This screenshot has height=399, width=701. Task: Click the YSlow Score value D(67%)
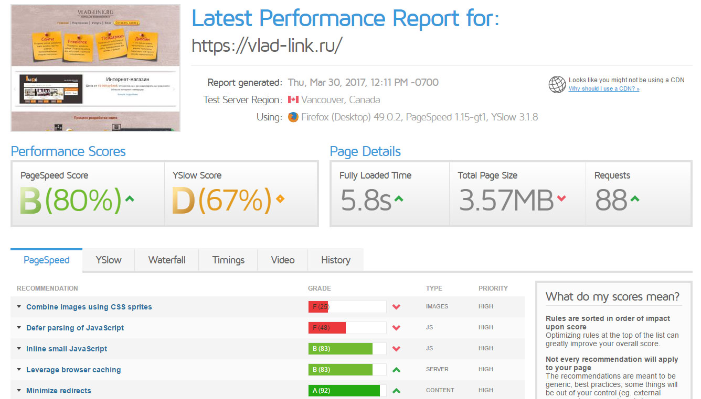coord(221,201)
